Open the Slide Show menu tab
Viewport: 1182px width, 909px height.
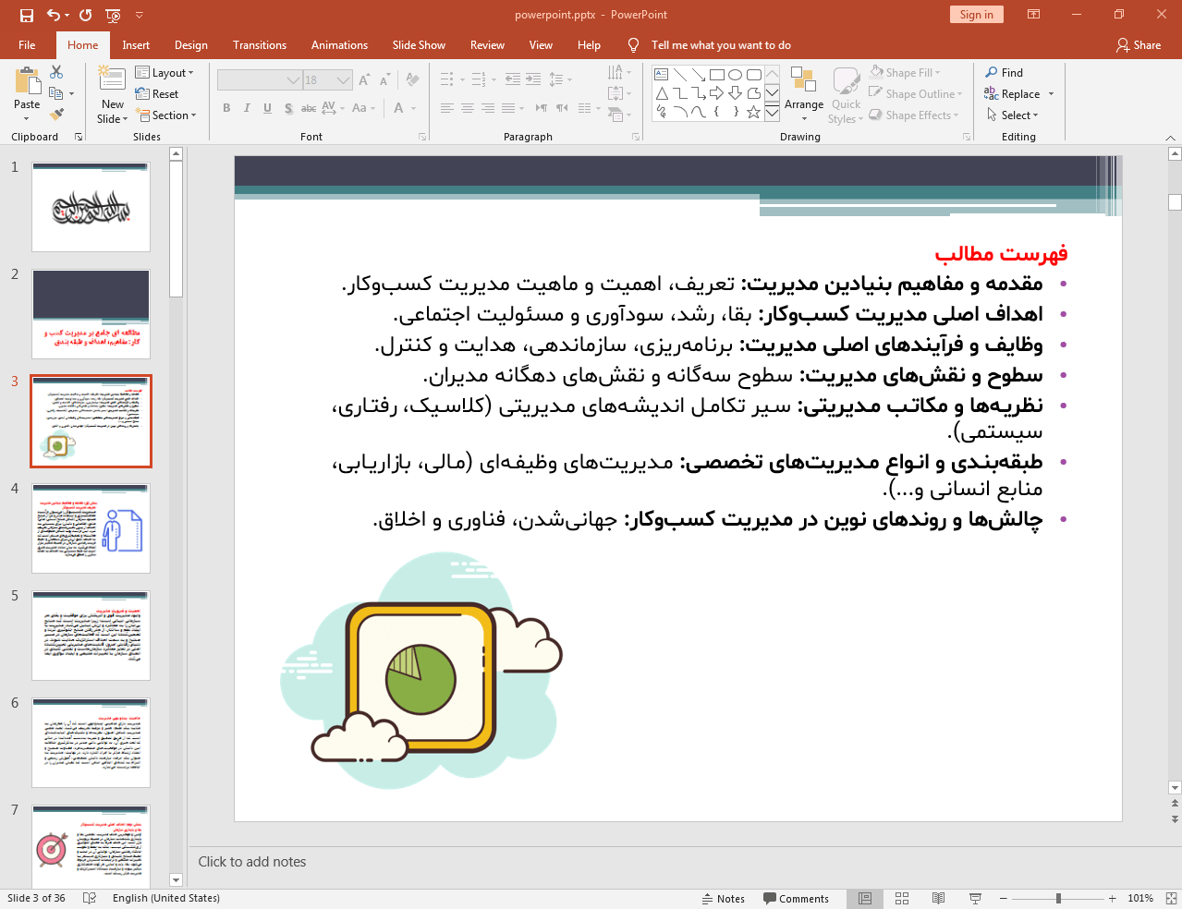tap(418, 44)
